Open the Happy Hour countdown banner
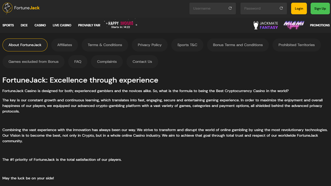The image size is (331, 186). pos(121,24)
